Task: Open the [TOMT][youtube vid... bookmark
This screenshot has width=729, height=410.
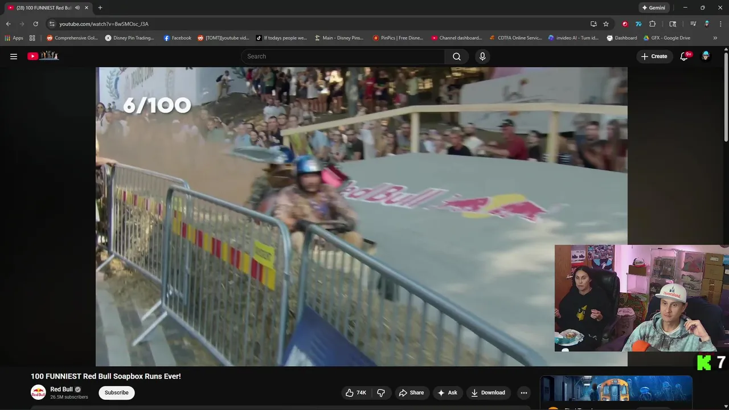Action: click(223, 38)
